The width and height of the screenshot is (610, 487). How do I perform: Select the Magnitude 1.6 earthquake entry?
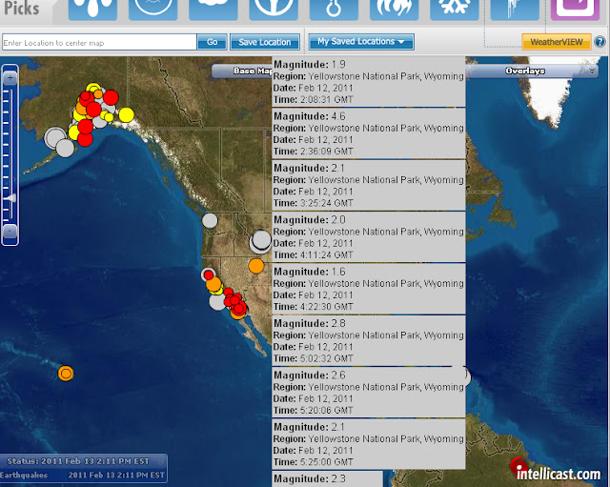(x=369, y=289)
